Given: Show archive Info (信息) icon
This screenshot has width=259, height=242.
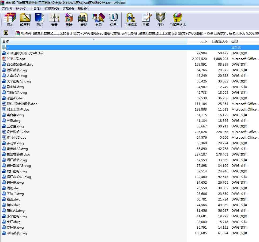Looking at the screenshot, I should point(113,20).
